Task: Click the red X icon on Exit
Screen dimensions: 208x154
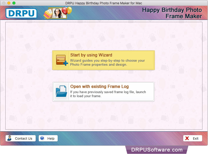Action: click(x=187, y=138)
